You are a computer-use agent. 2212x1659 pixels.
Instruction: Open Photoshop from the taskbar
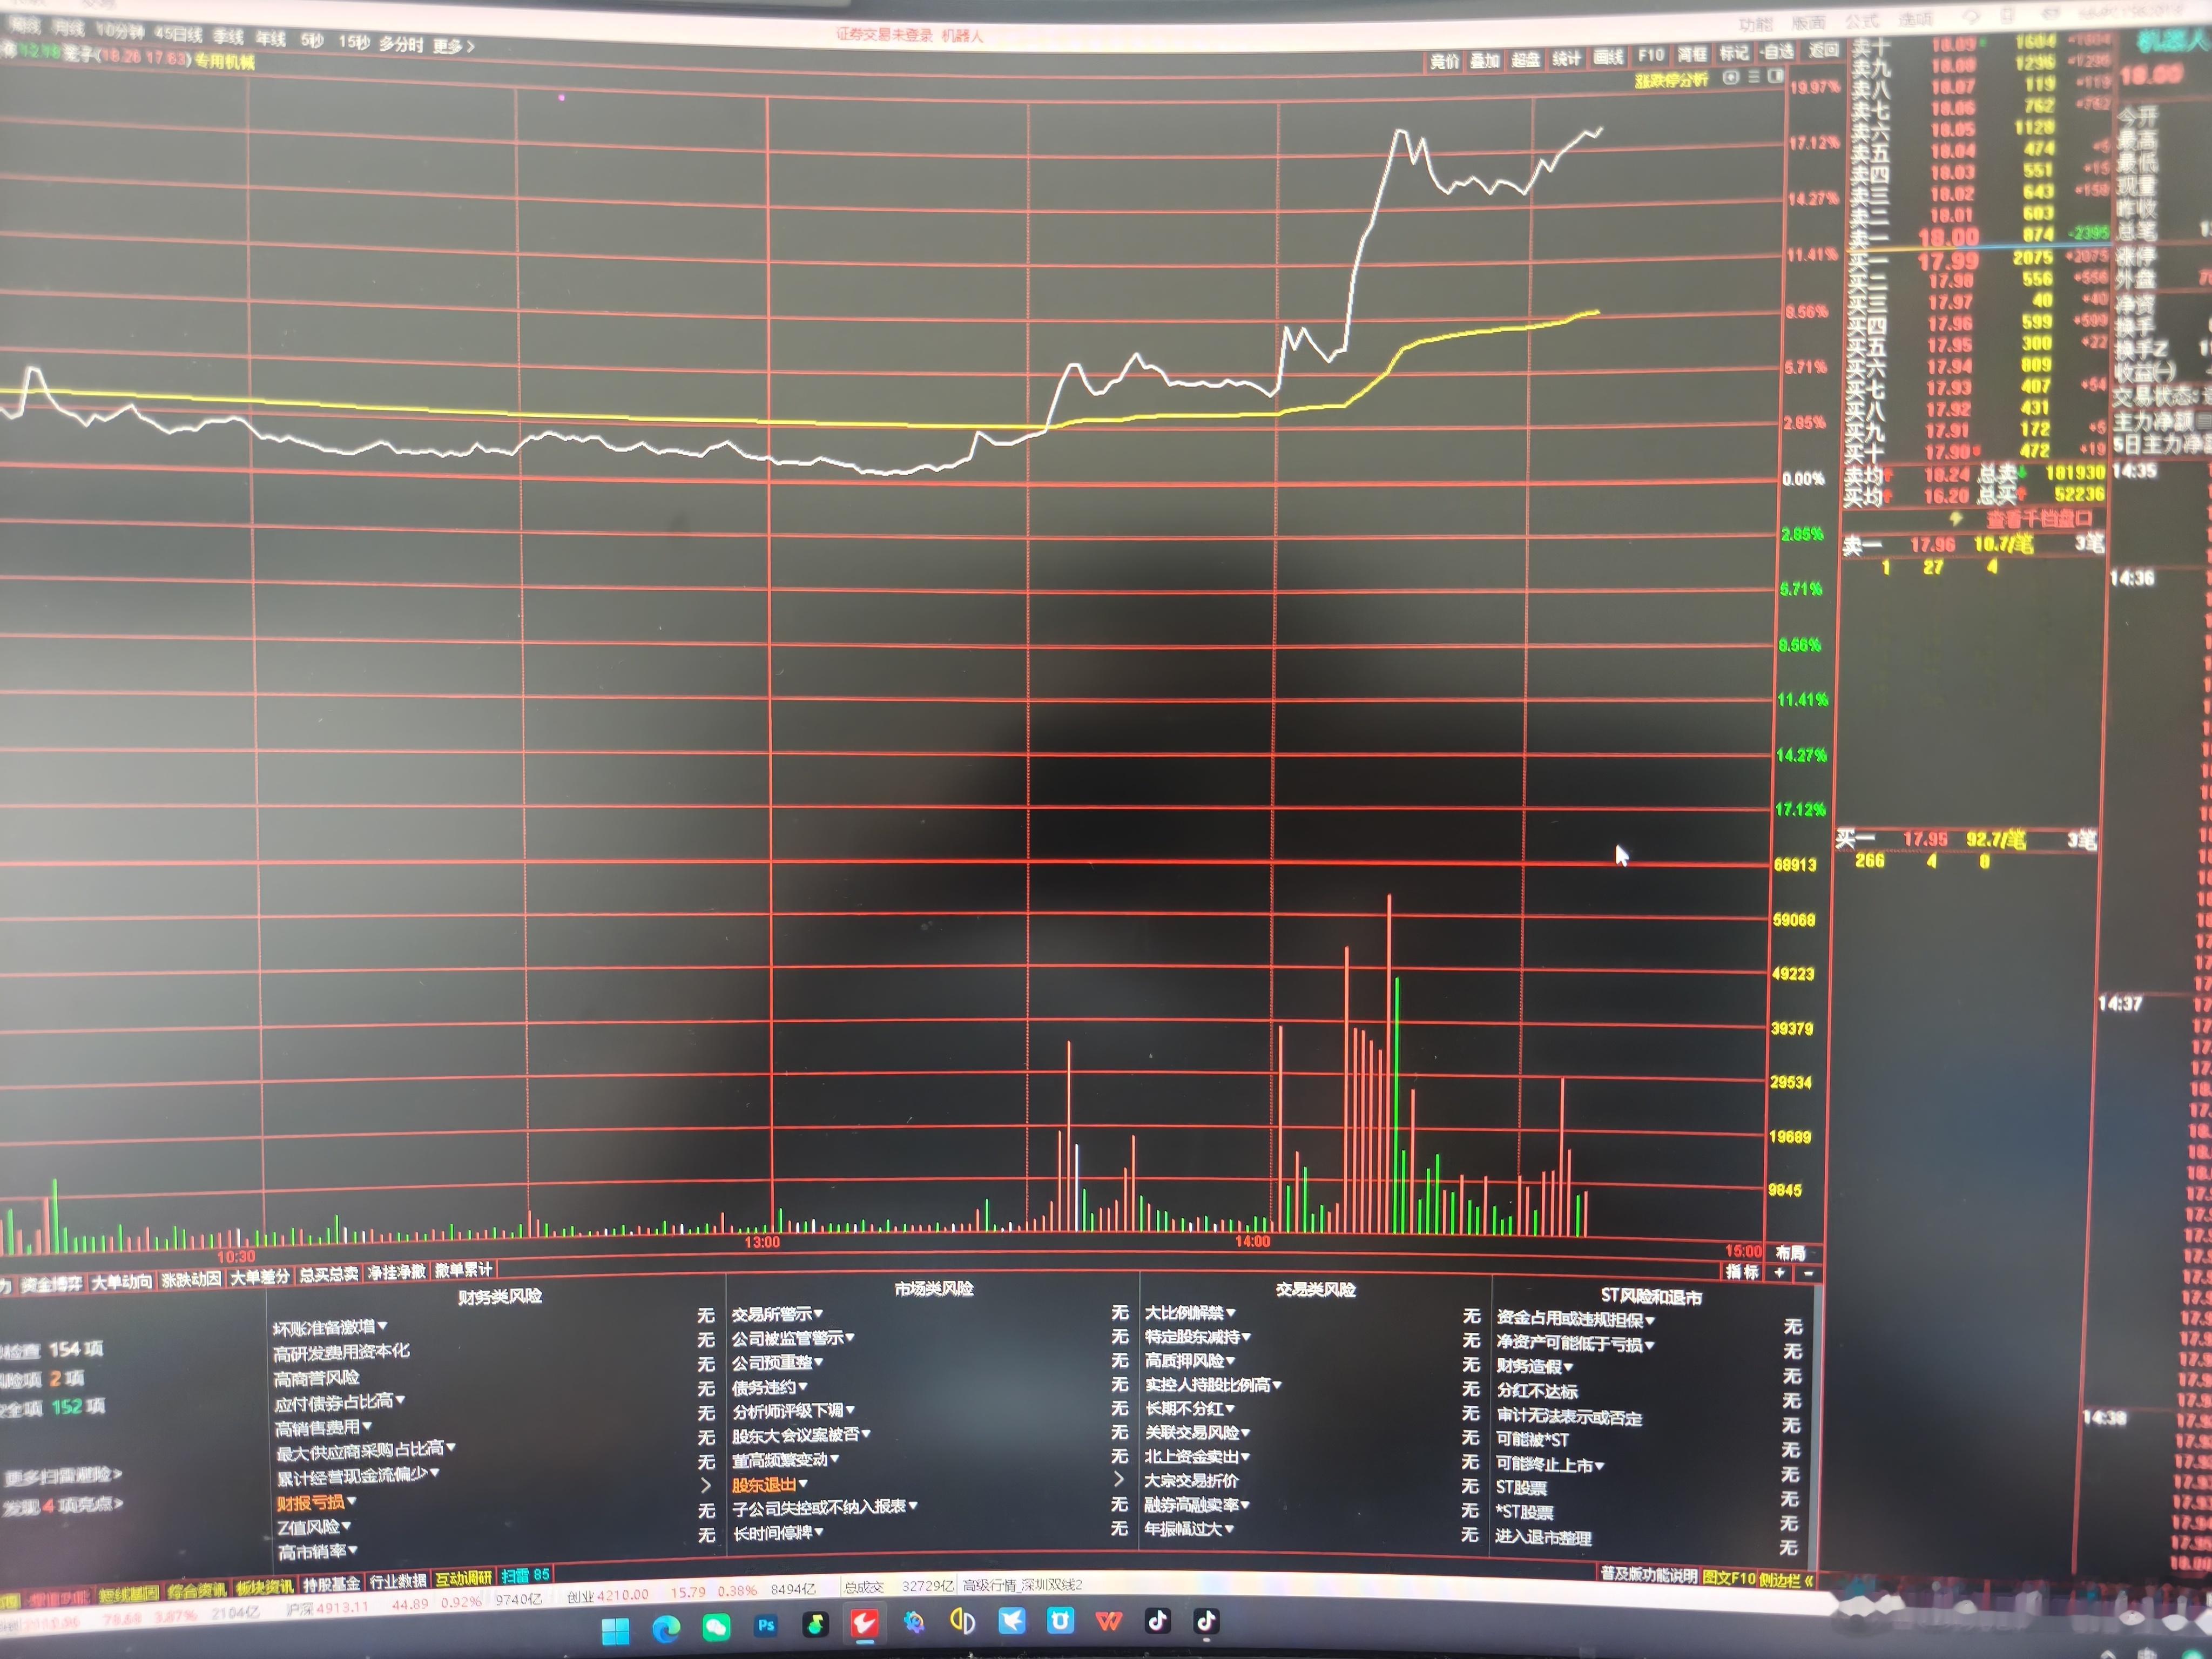coord(766,1625)
